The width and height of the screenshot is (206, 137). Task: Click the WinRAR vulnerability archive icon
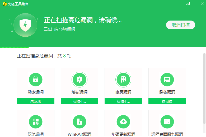79,122
